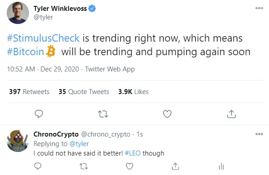Viewport: 269px width, 175px height.
Task: View the list of 397 Retweets
Action: pos(29,92)
